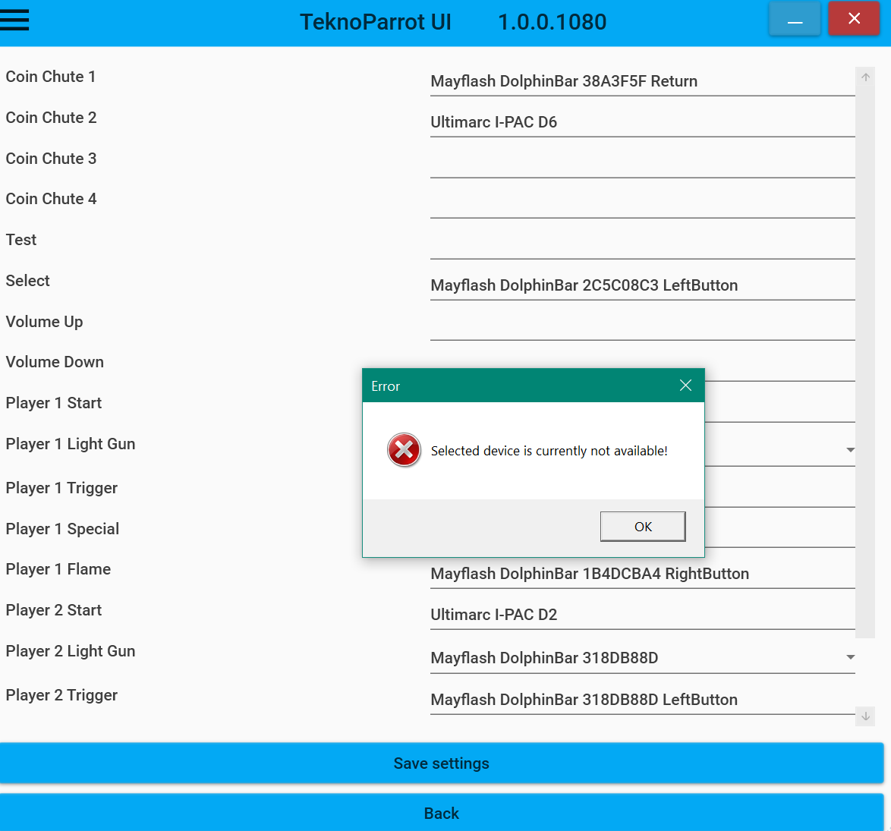Go back using the Back button
The height and width of the screenshot is (831, 891).
pyautogui.click(x=441, y=813)
